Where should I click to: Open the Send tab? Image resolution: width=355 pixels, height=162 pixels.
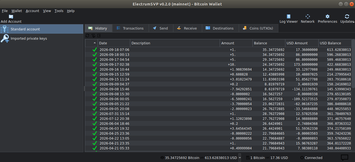[161, 28]
